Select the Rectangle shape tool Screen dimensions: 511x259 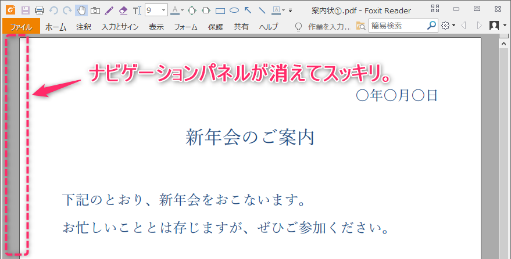point(220,10)
